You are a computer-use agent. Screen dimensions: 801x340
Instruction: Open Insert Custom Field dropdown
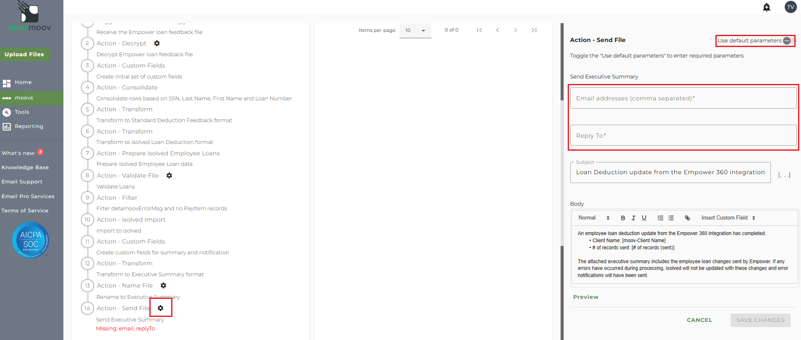coord(728,218)
